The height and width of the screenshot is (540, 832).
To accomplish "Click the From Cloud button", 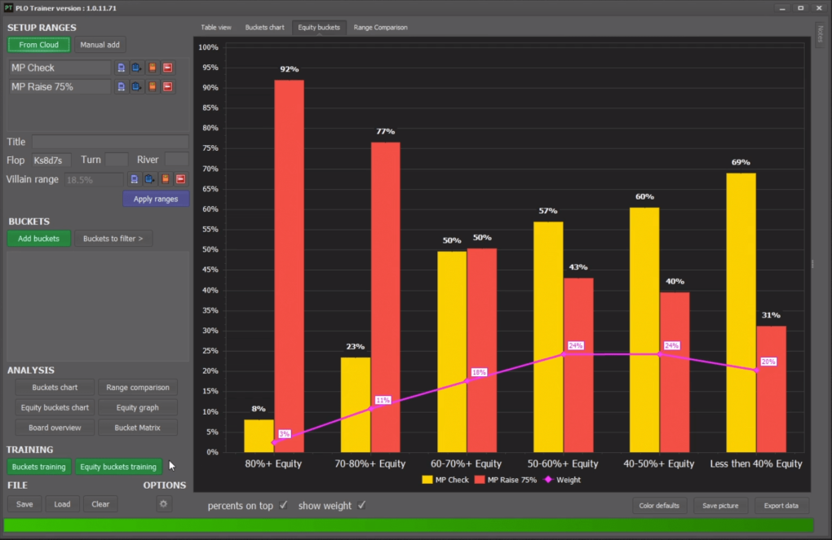I will coord(38,45).
